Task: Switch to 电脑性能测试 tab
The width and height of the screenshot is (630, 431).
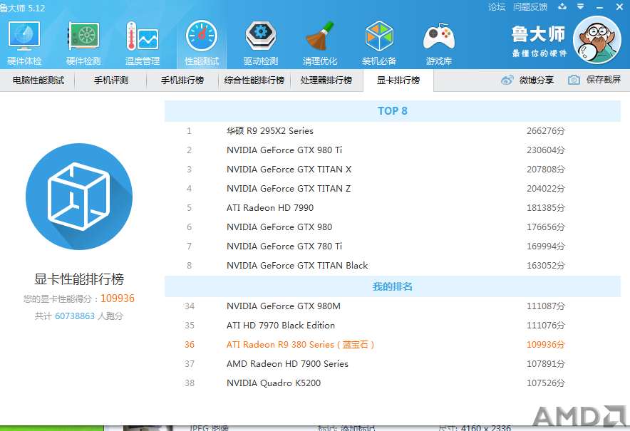Action: coord(38,81)
